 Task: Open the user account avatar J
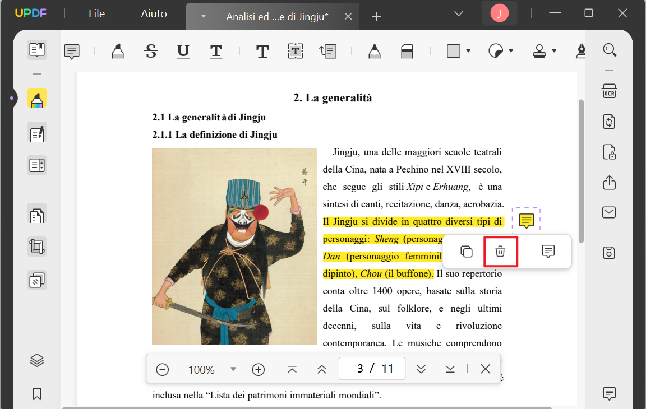point(499,13)
